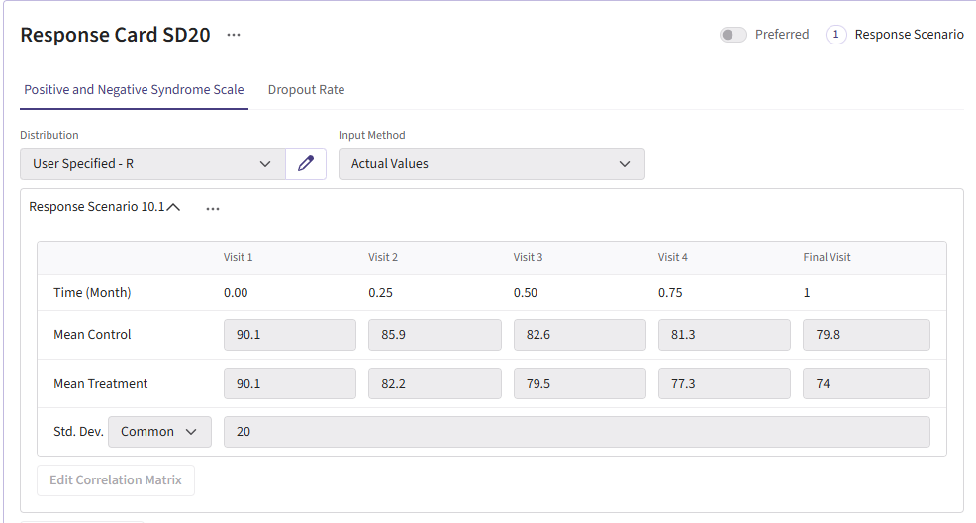976x523 pixels.
Task: Collapse the Response Scenario 10.1 section
Action: (x=174, y=208)
